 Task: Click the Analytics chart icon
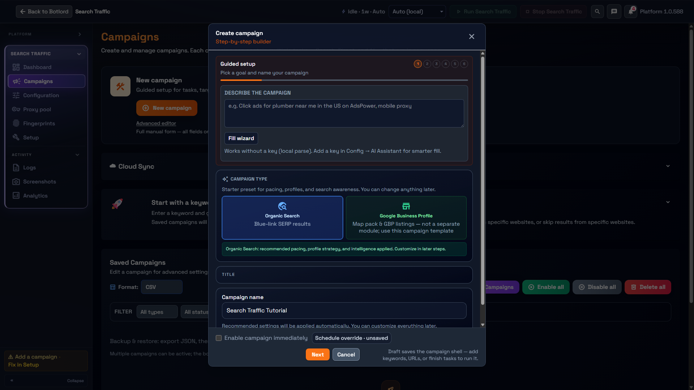(x=16, y=196)
